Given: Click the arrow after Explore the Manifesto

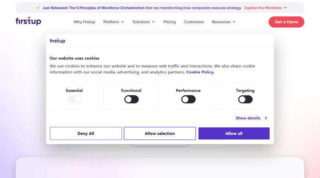Looking at the screenshot, I should 285,8.
